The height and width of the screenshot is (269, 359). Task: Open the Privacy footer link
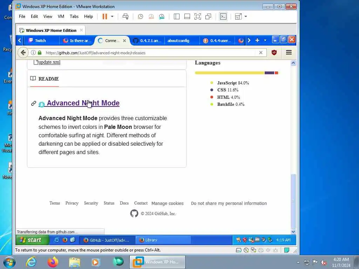(72, 203)
